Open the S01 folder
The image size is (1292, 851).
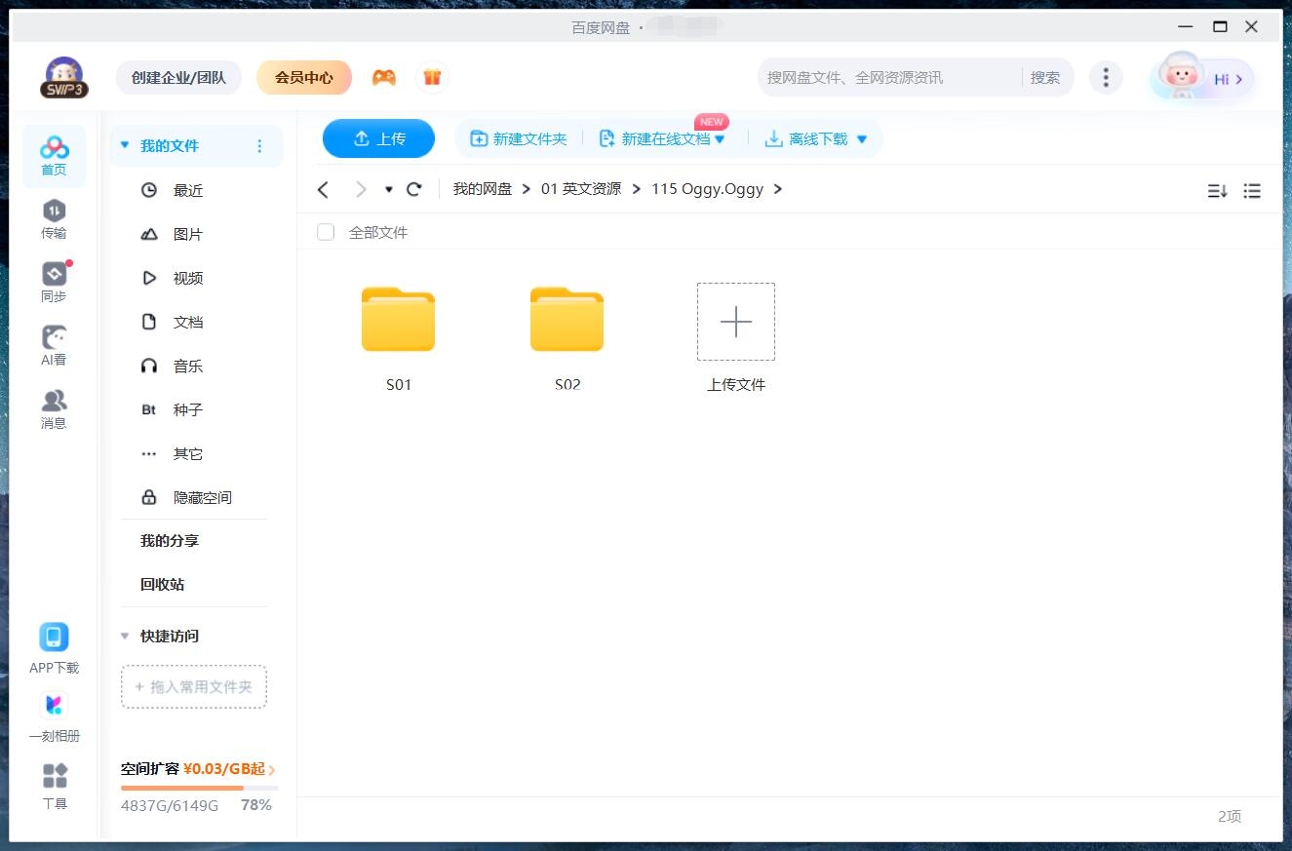(398, 322)
